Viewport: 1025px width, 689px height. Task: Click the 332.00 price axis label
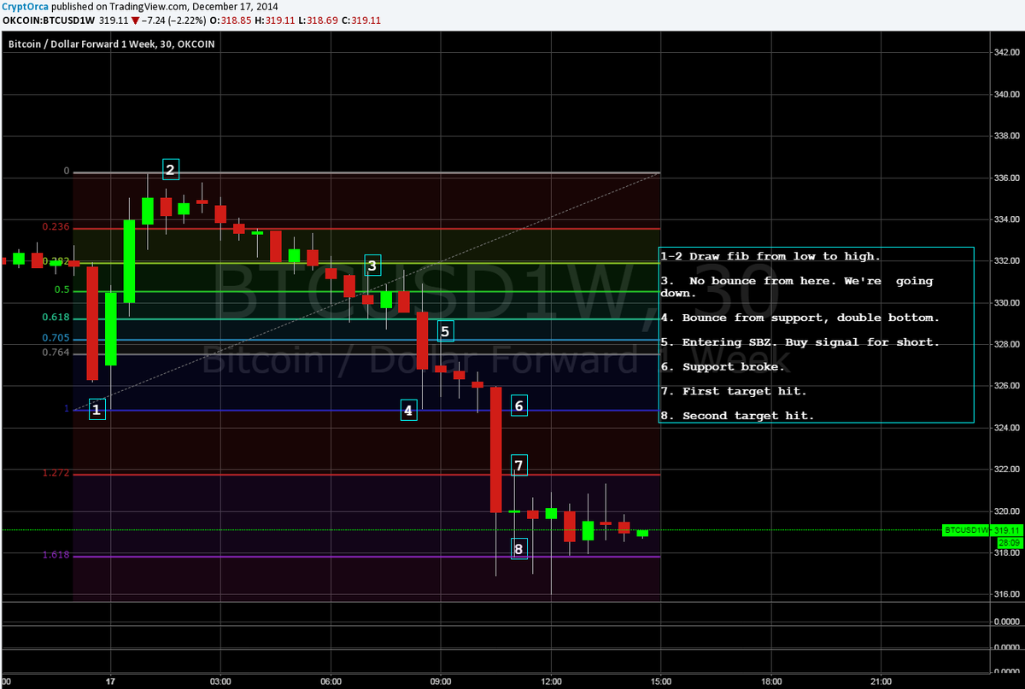point(1005,261)
